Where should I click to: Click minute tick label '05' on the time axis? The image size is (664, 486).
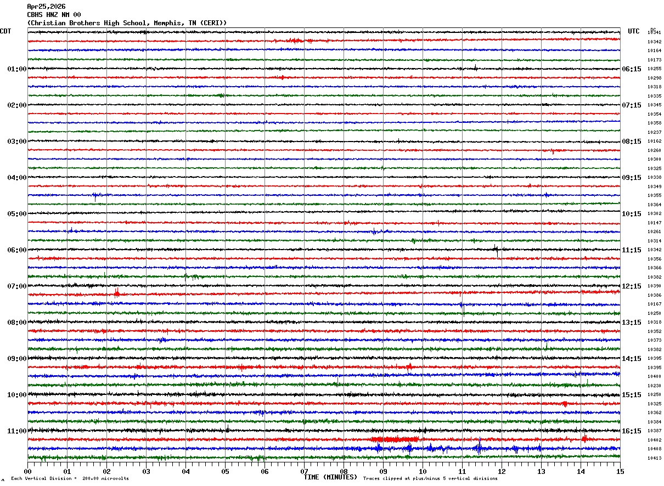(x=225, y=471)
